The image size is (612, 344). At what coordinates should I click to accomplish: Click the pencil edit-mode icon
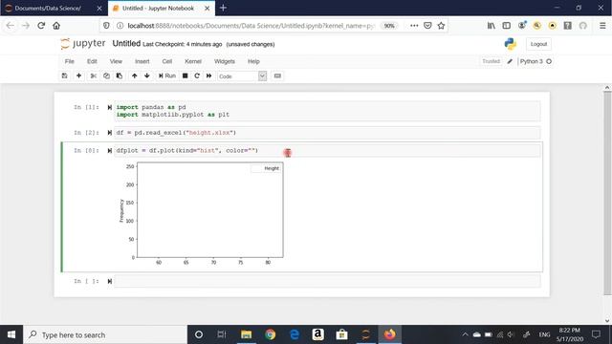pyautogui.click(x=510, y=61)
